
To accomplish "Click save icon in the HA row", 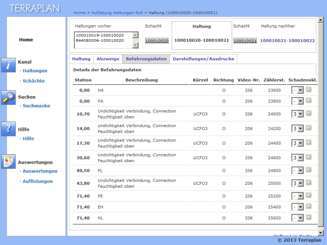I will point(309,89).
